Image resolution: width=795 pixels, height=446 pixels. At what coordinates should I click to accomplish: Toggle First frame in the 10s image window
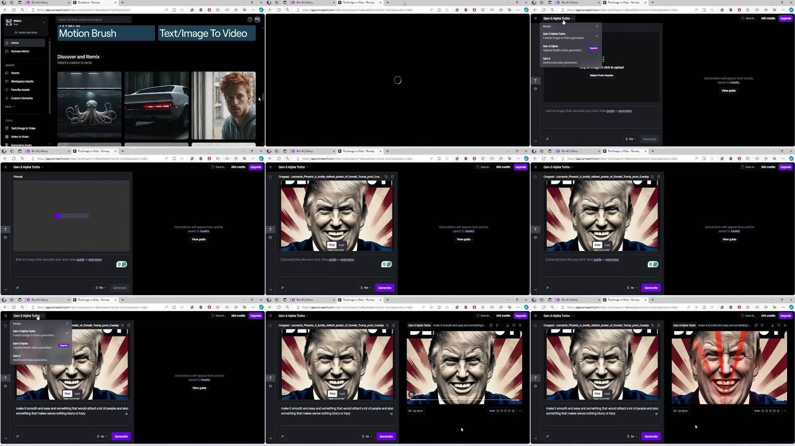click(332, 245)
